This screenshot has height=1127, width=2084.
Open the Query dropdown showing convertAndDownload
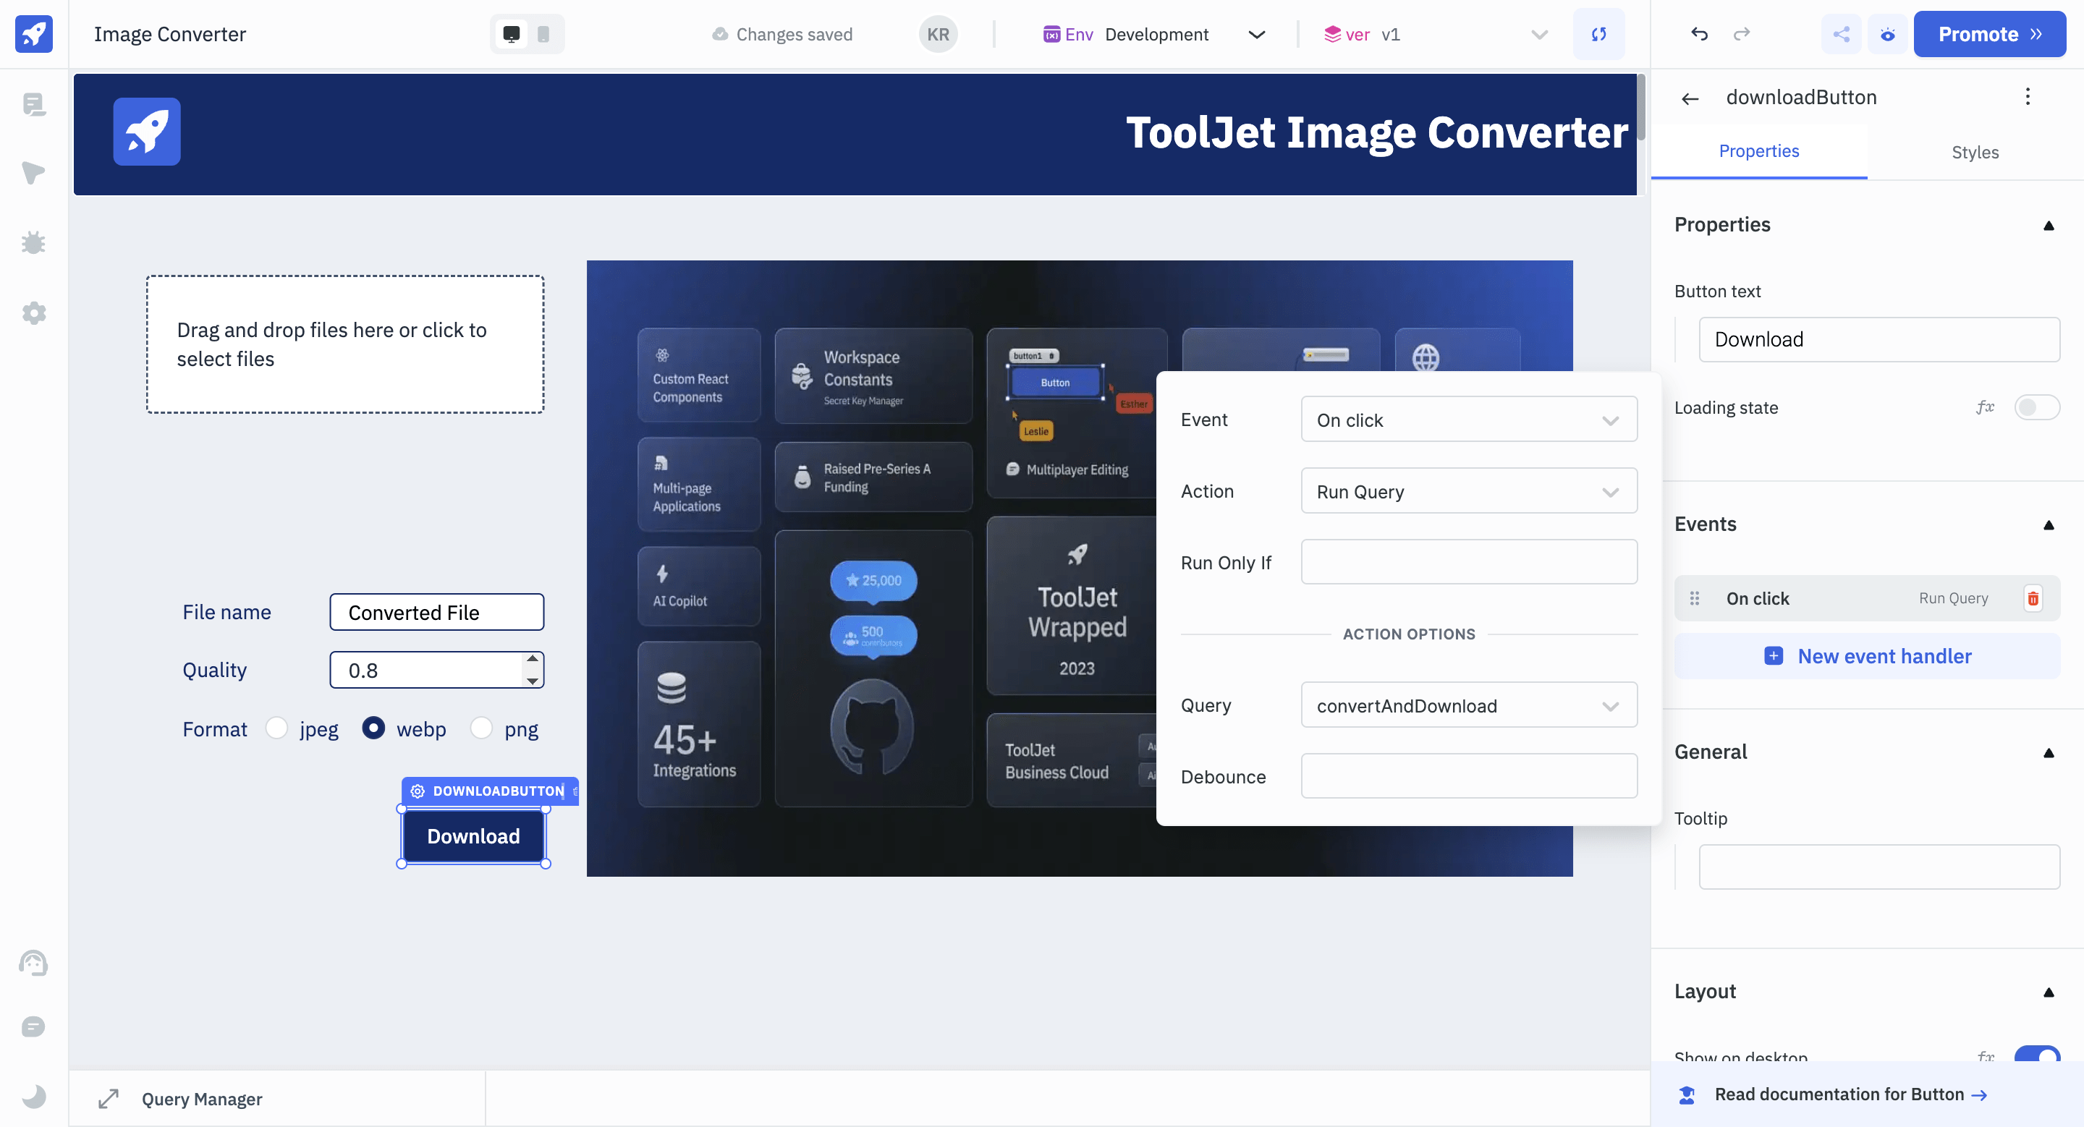(x=1468, y=705)
